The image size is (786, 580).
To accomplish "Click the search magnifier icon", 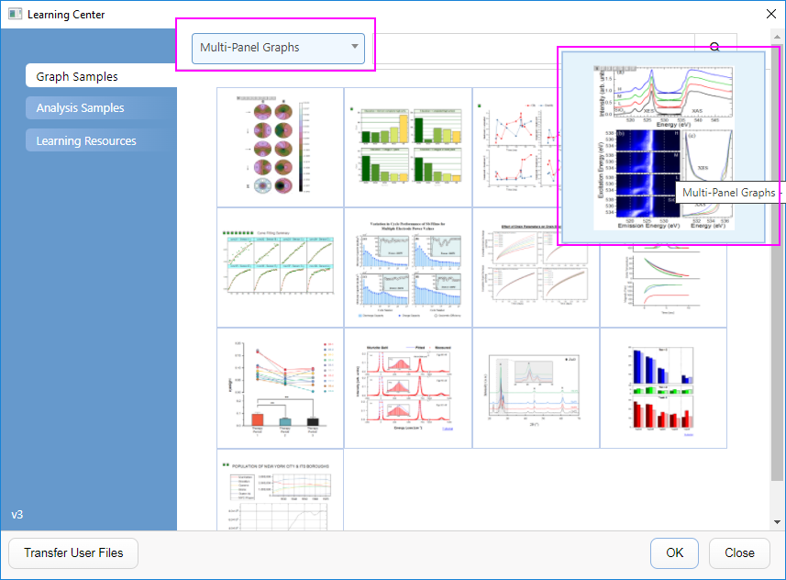I will coord(714,47).
